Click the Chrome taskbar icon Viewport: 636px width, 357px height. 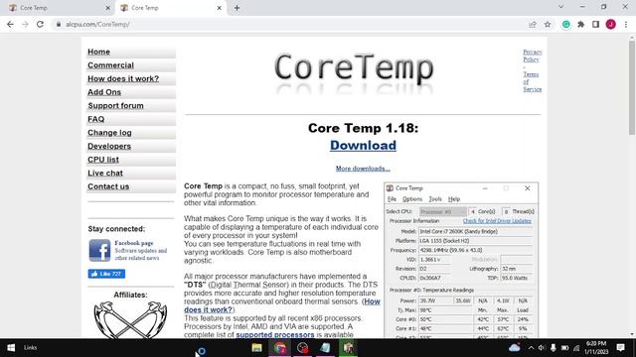click(279, 348)
